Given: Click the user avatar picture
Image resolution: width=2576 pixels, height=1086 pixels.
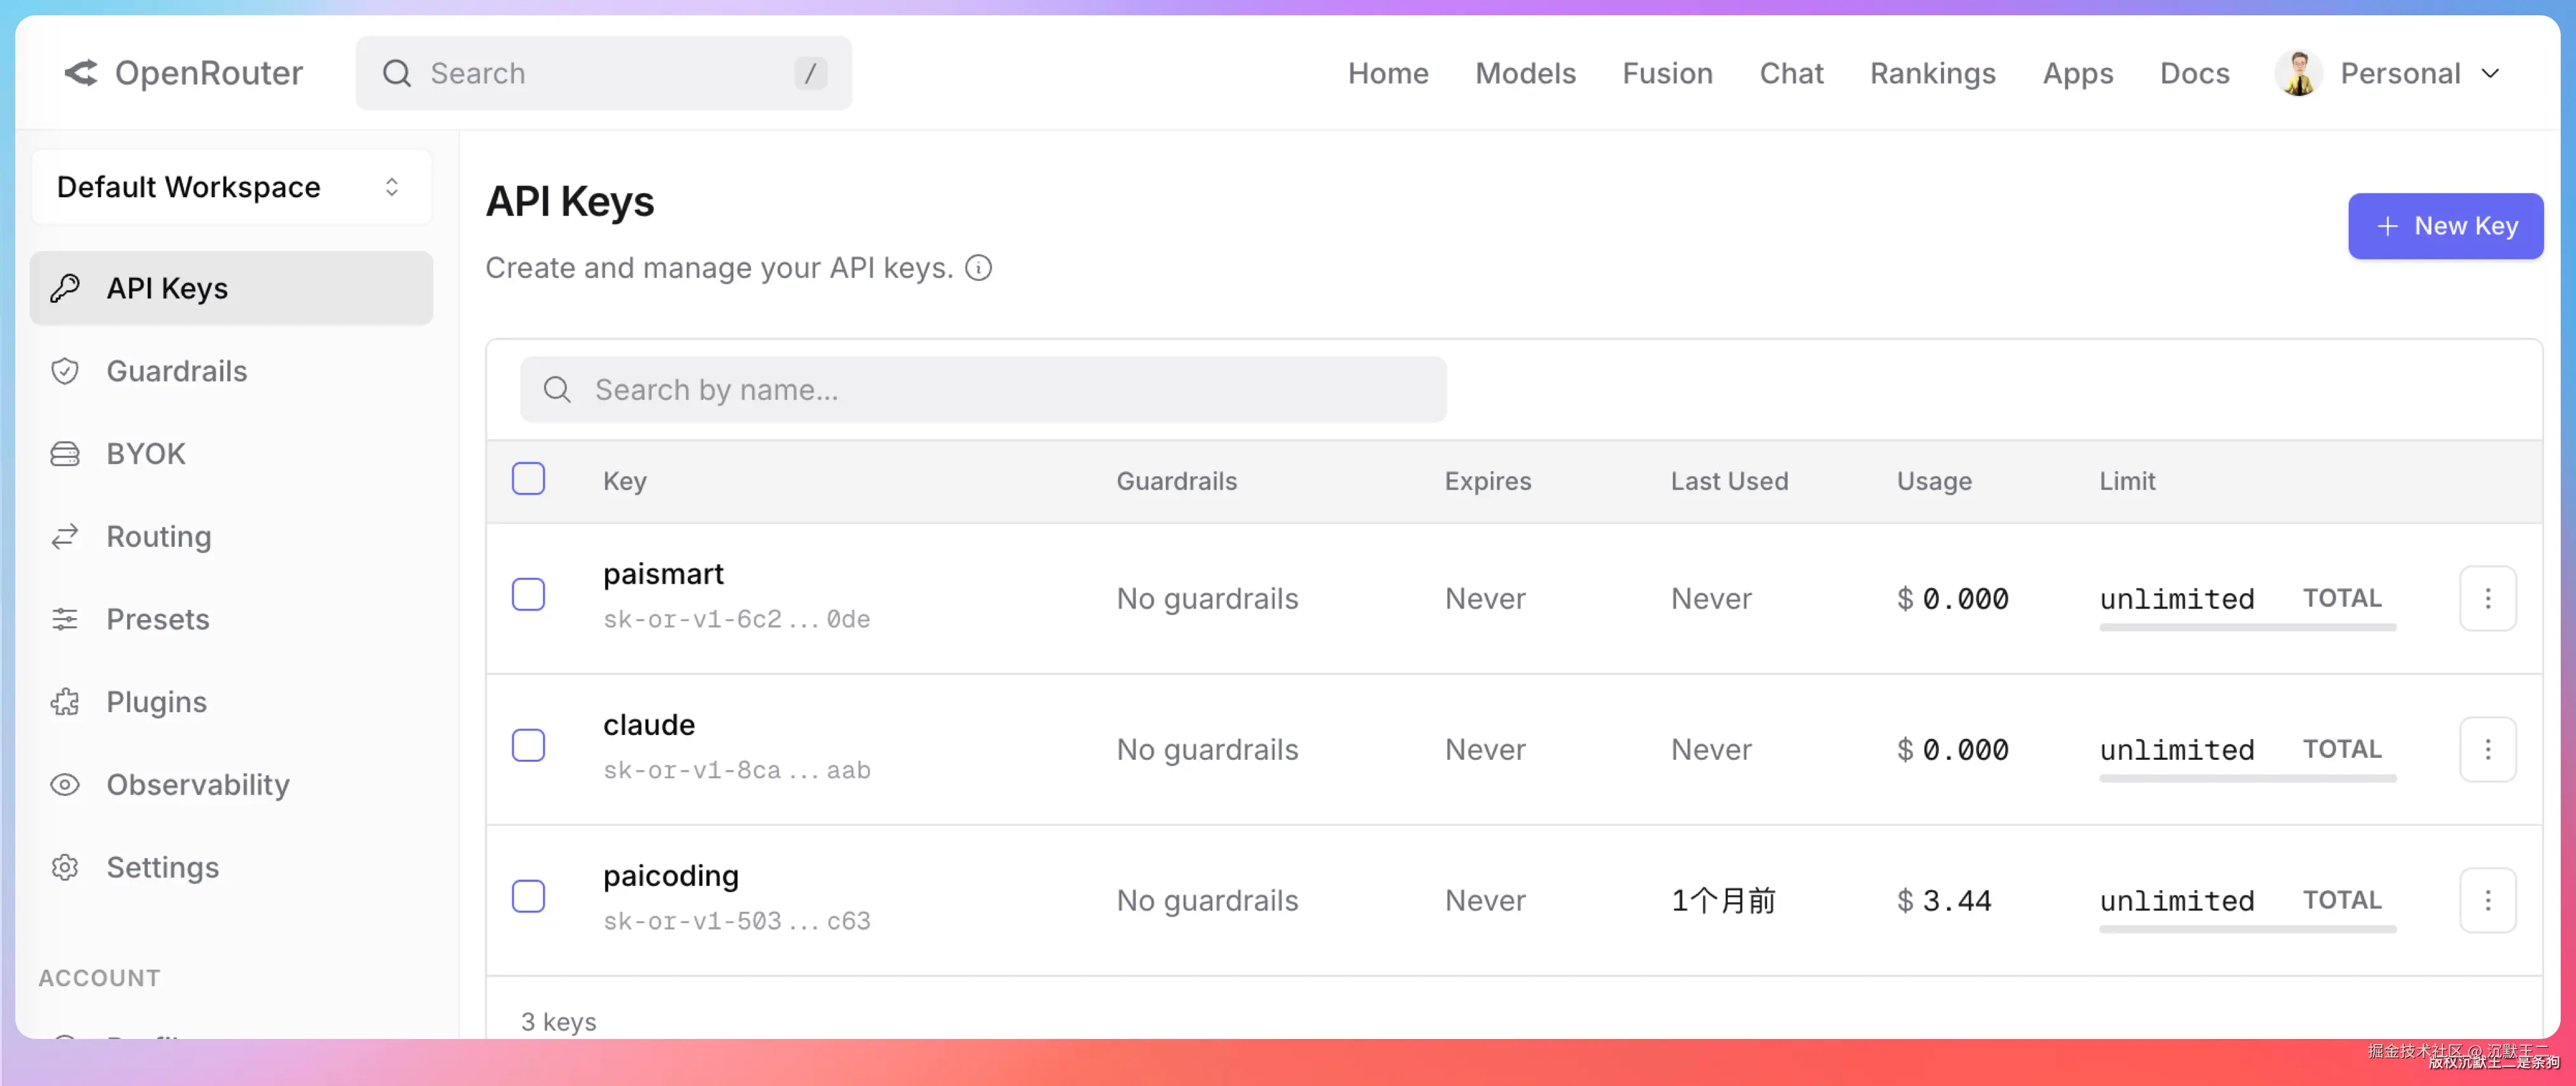Looking at the screenshot, I should tap(2299, 73).
